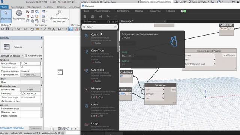Select the CountTrue search result

pos(99,56)
